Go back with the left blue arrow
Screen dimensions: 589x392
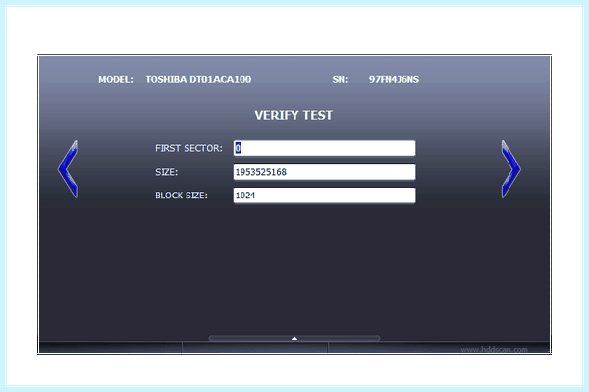coord(68,169)
